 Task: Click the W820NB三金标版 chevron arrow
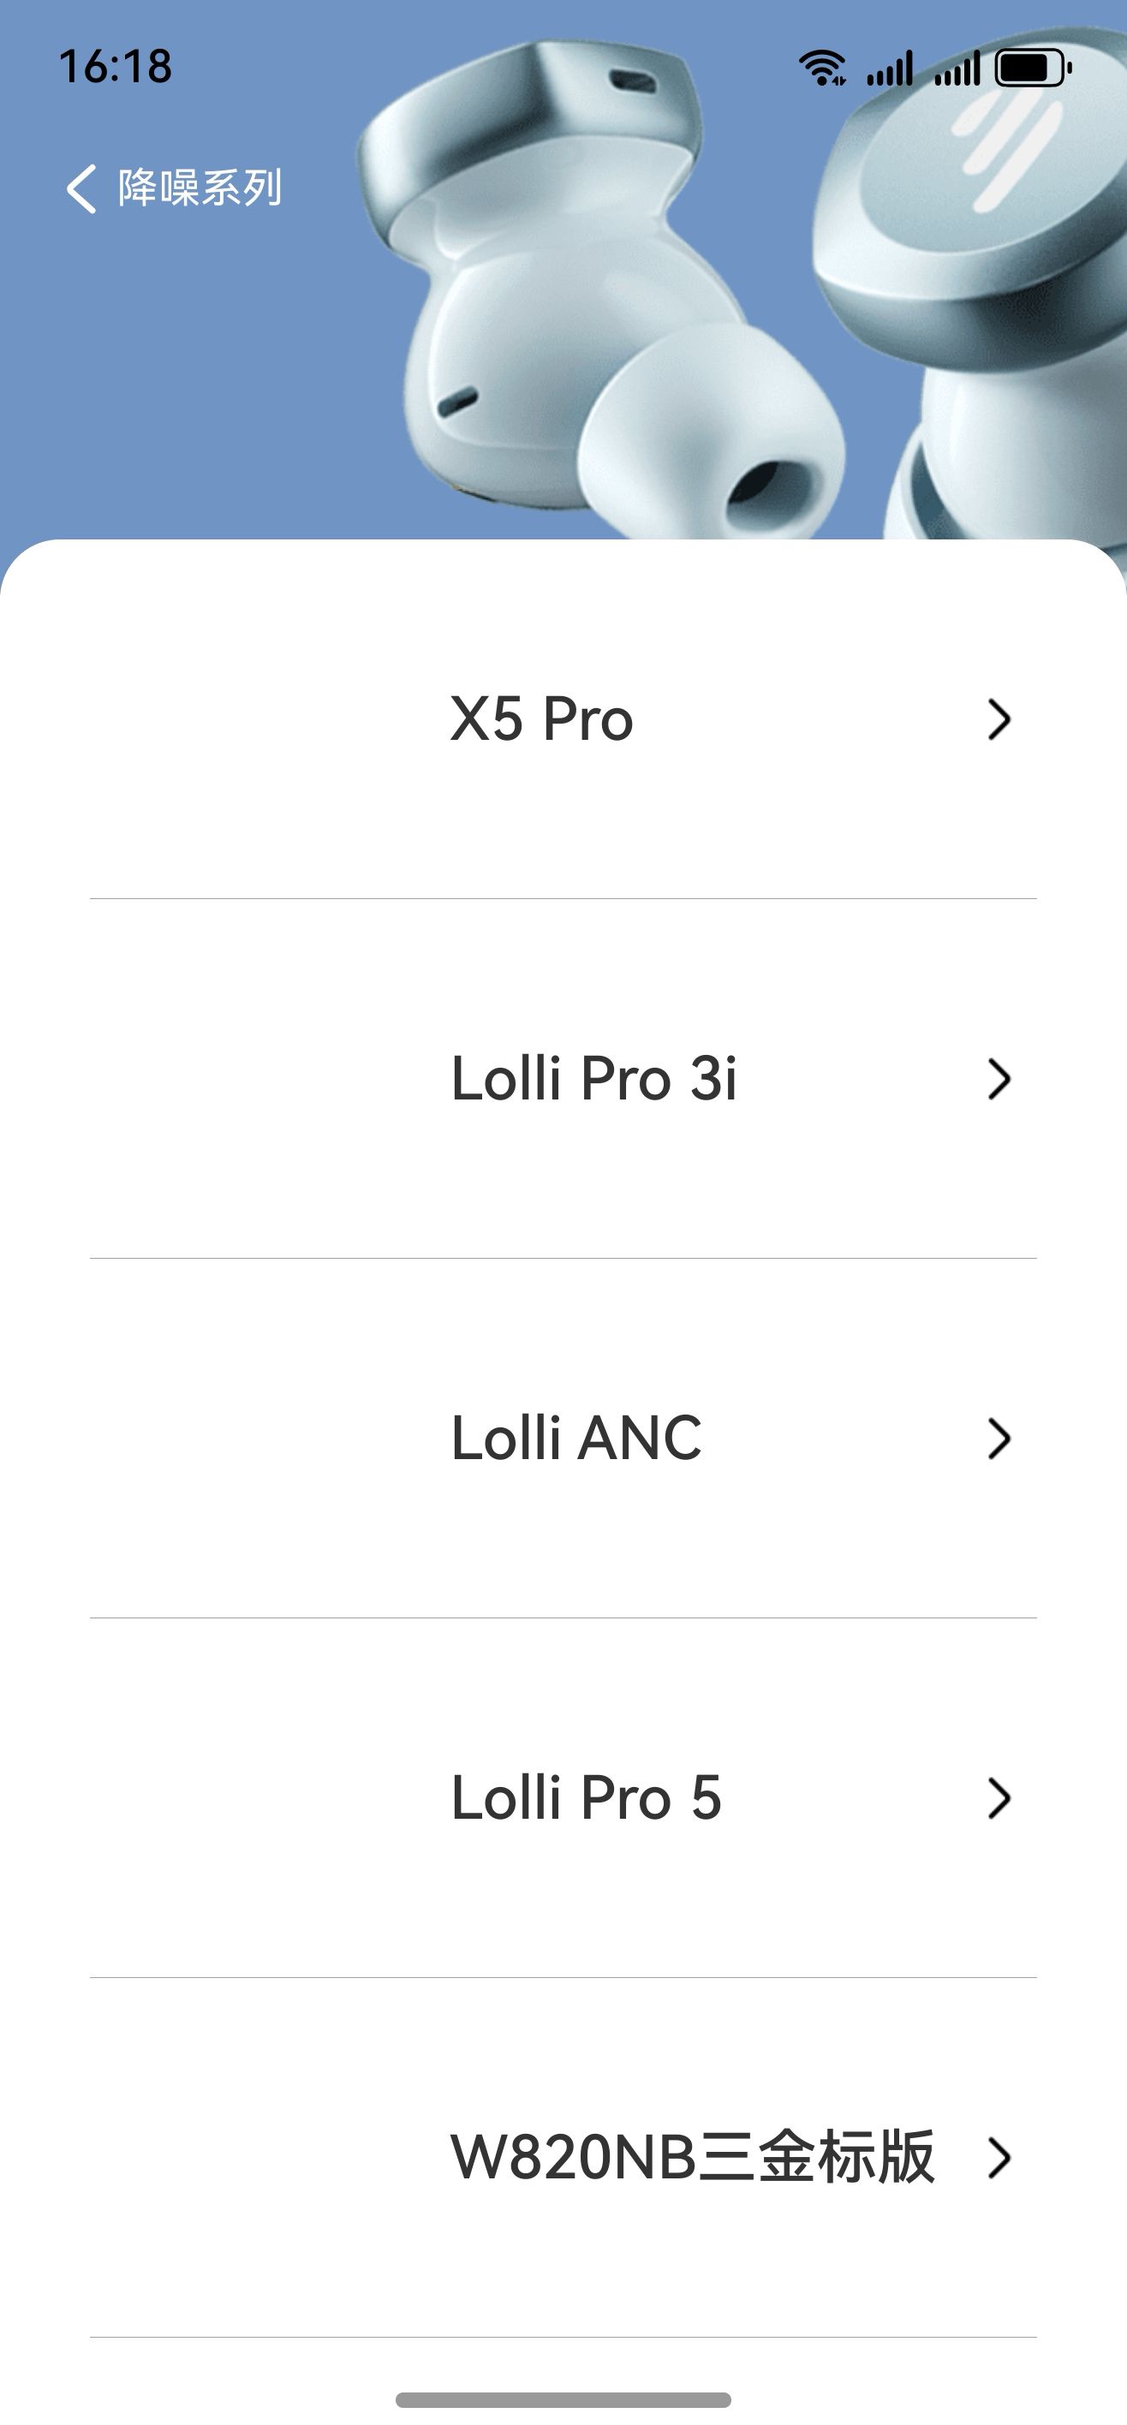coord(999,2158)
